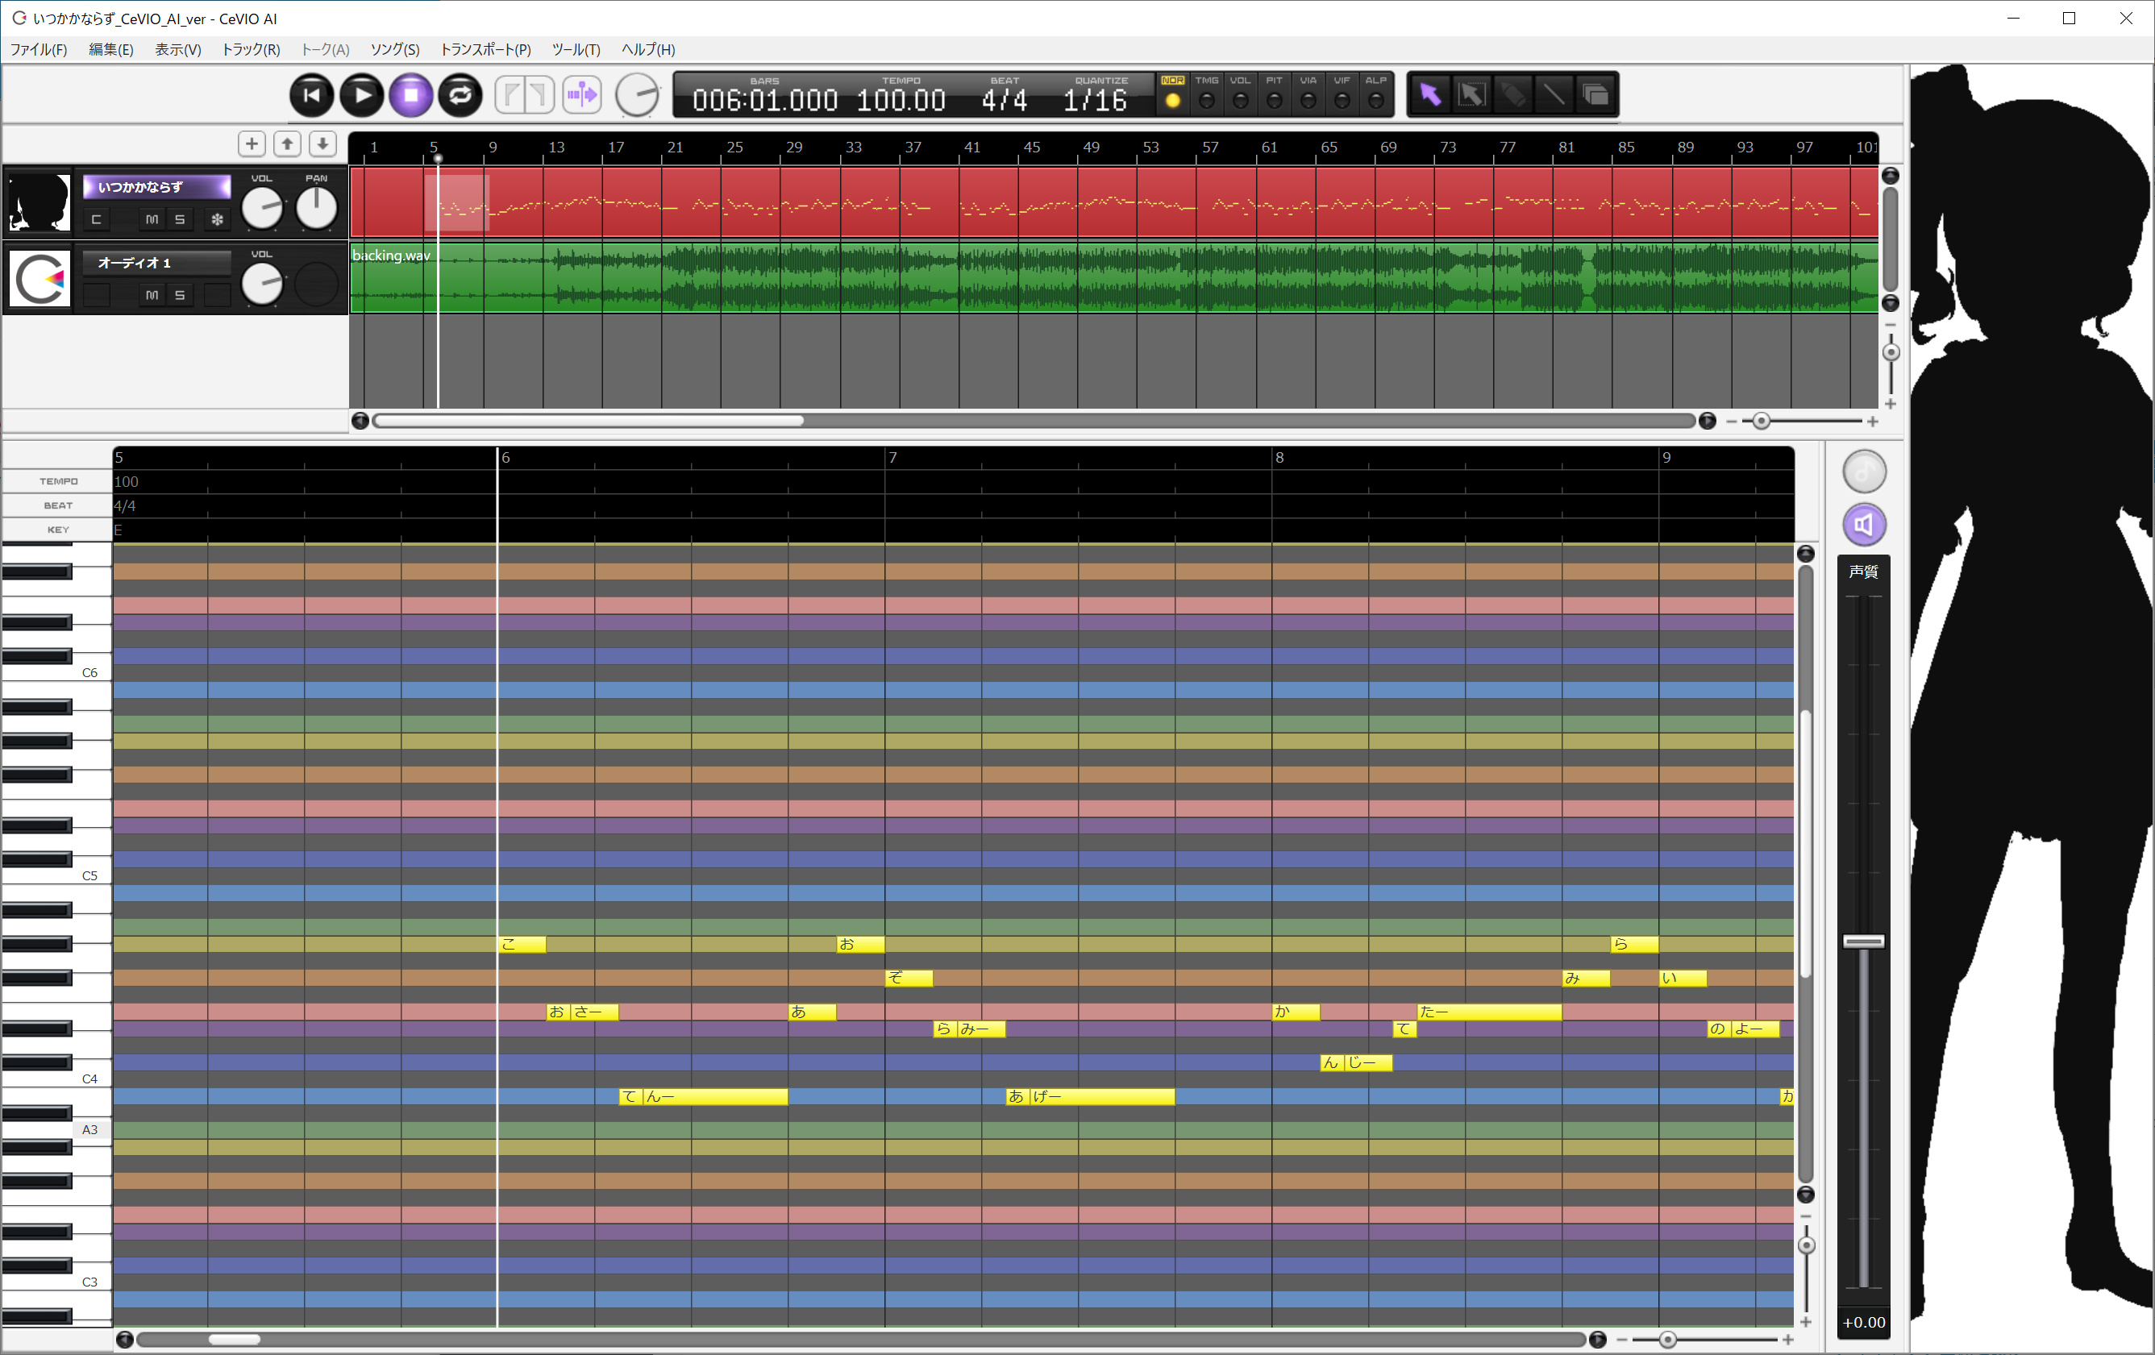Select the たー note in piano roll
The width and height of the screenshot is (2155, 1355).
[x=1489, y=1012]
